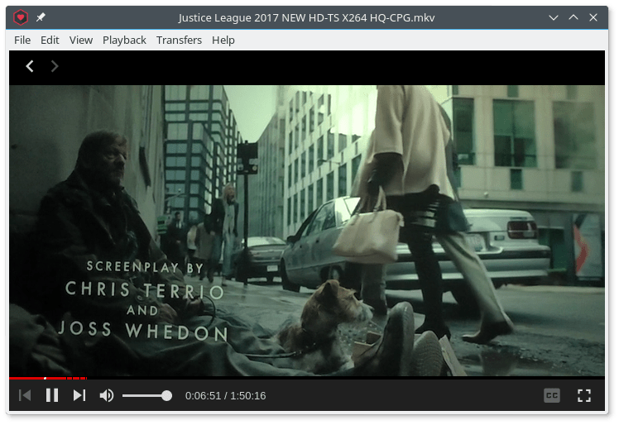Go back with the left chevron
This screenshot has width=619, height=425.
coord(30,66)
